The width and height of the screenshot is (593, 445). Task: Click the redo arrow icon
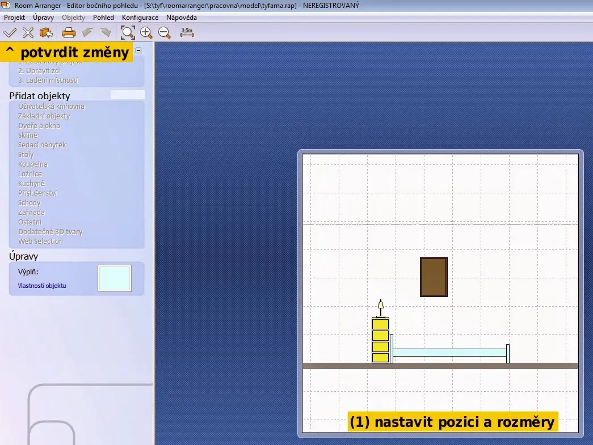106,33
